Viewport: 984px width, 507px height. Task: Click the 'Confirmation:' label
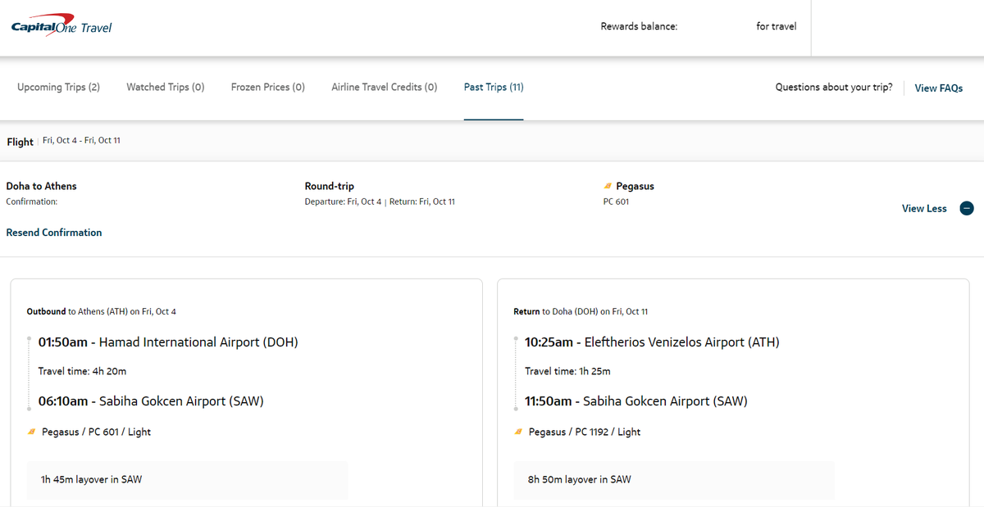click(32, 201)
